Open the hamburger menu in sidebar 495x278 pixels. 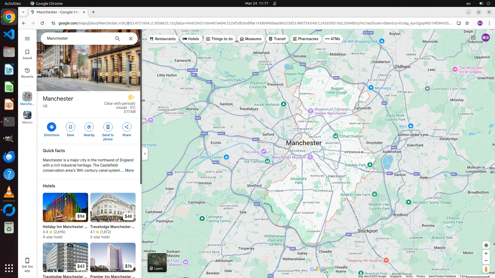click(27, 39)
